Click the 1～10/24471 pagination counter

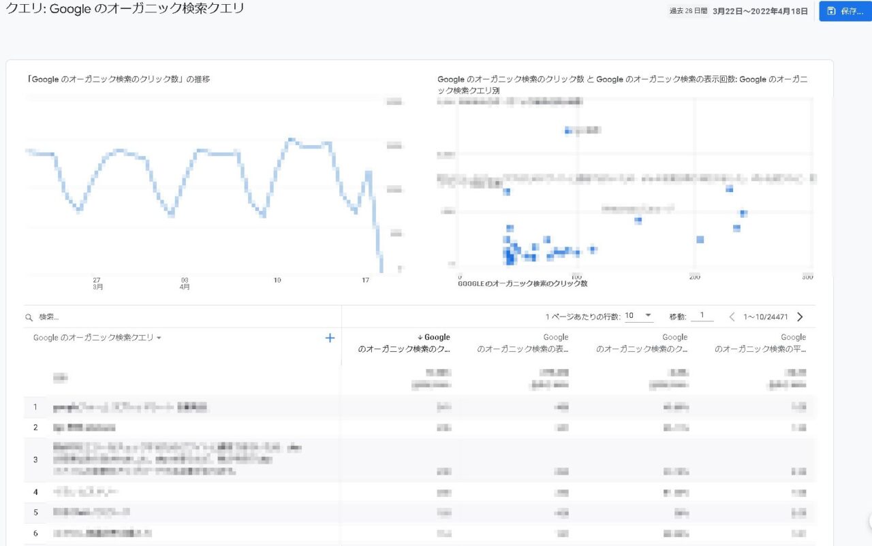click(764, 316)
